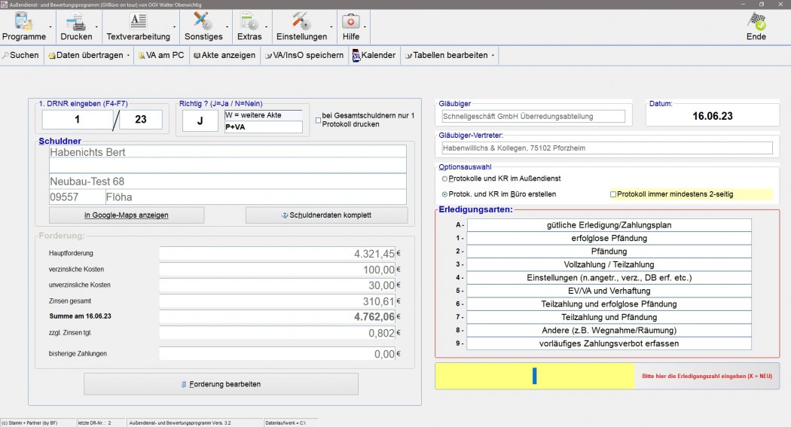Open Einstellungen wrench icon
The width and height of the screenshot is (791, 427).
coord(301,22)
